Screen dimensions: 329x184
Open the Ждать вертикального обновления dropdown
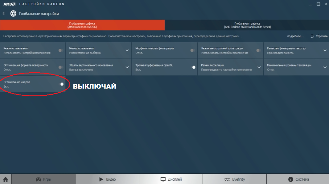tap(127, 67)
